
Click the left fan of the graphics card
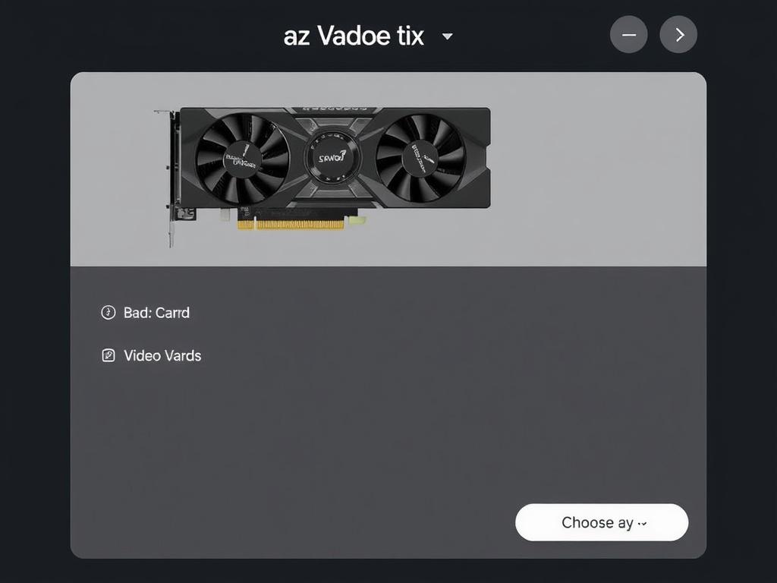242,159
